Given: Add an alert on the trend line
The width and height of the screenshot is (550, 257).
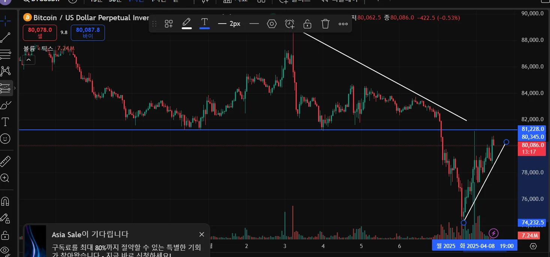Looking at the screenshot, I should click(x=290, y=24).
